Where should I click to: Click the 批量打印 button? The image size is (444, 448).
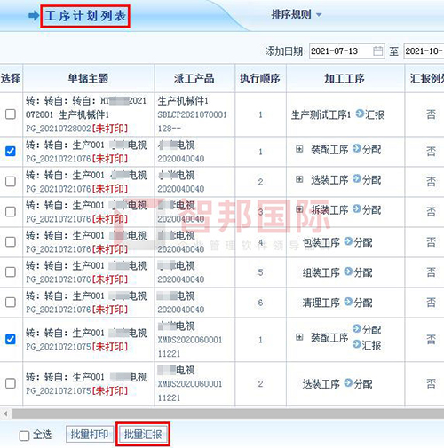(90, 435)
